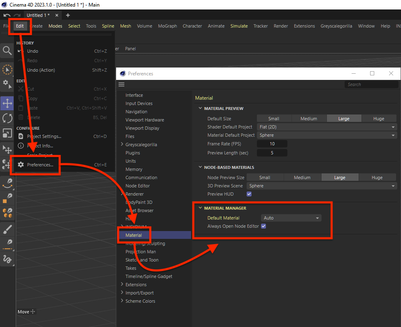Expand the Greyscalegorilla preferences category
This screenshot has width=401, height=327.
point(122,144)
